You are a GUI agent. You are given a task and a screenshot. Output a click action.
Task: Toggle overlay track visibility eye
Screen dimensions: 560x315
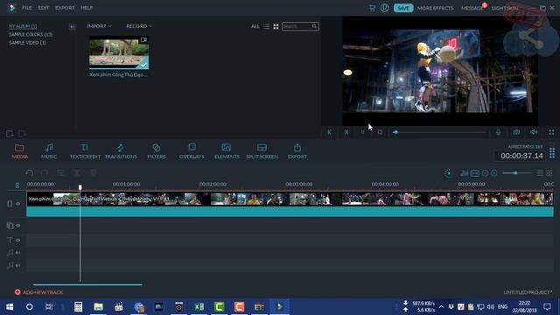coord(17,226)
